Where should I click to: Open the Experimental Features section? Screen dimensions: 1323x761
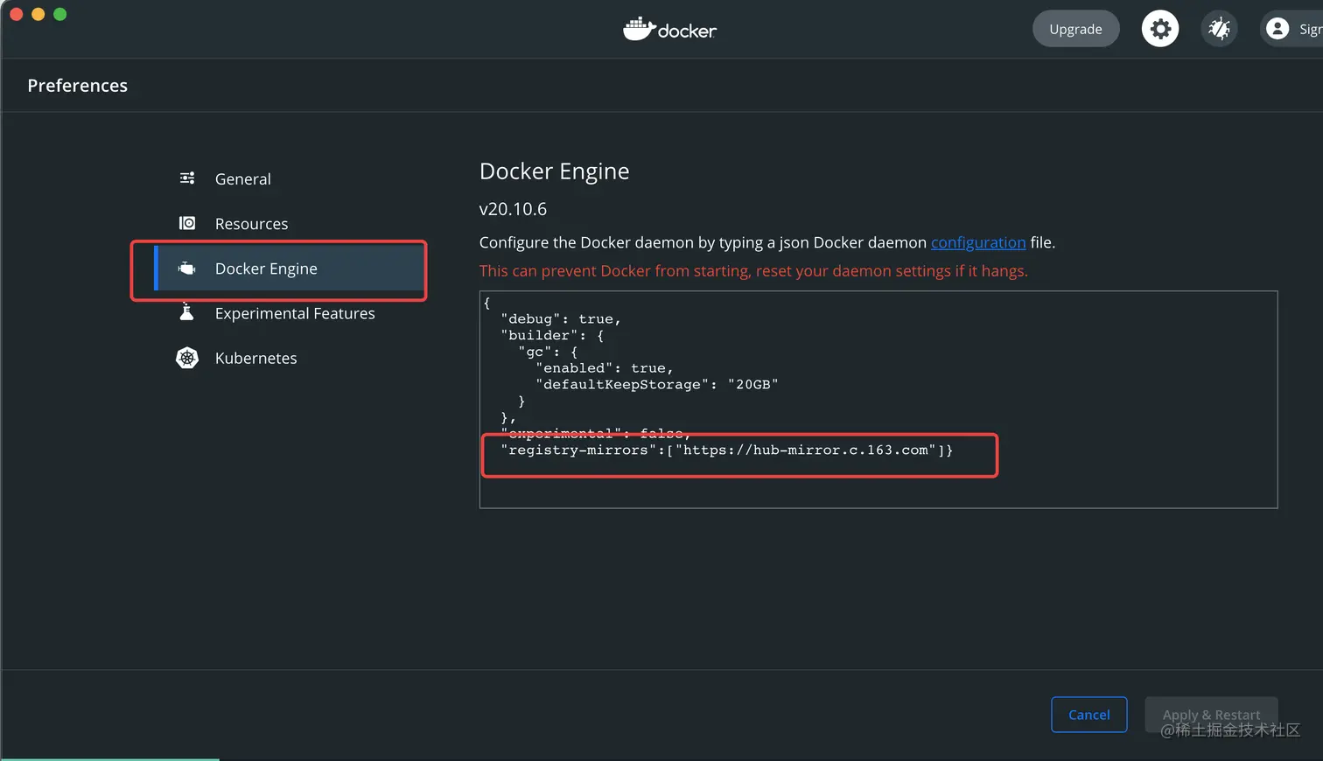click(x=295, y=313)
